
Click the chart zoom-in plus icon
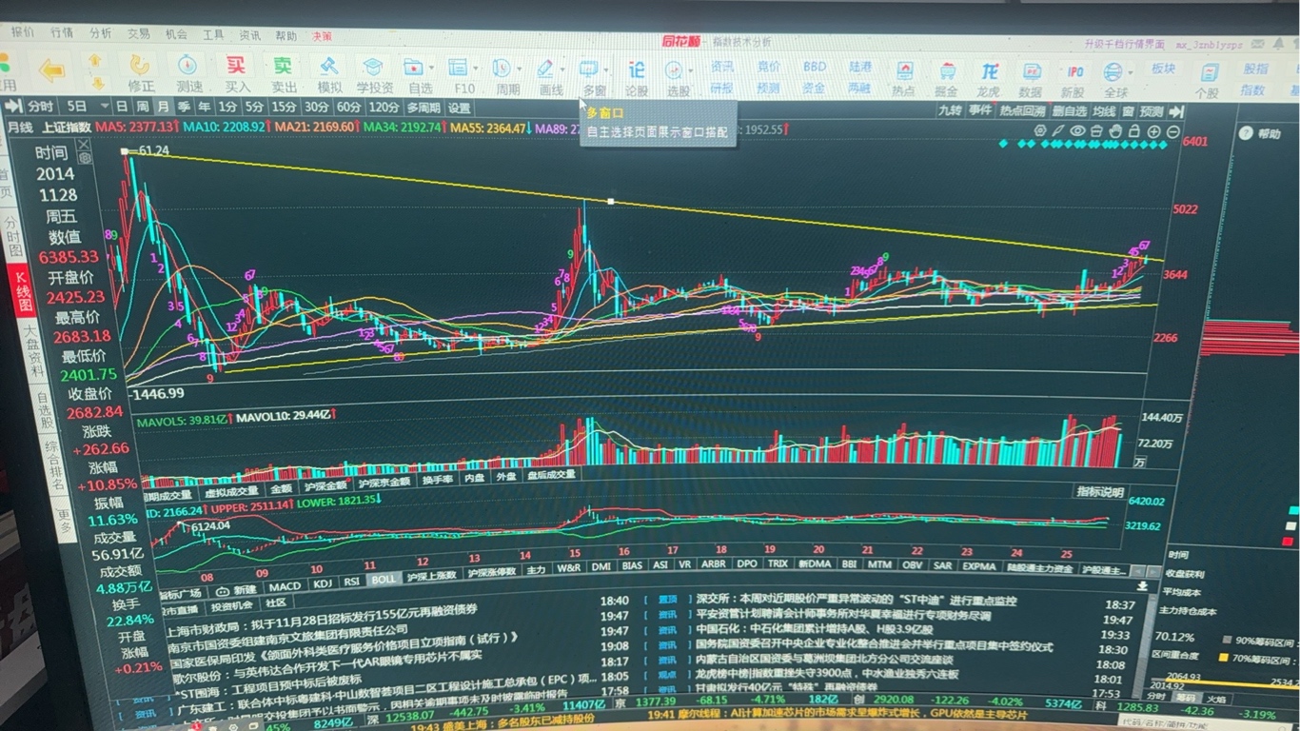[1153, 131]
